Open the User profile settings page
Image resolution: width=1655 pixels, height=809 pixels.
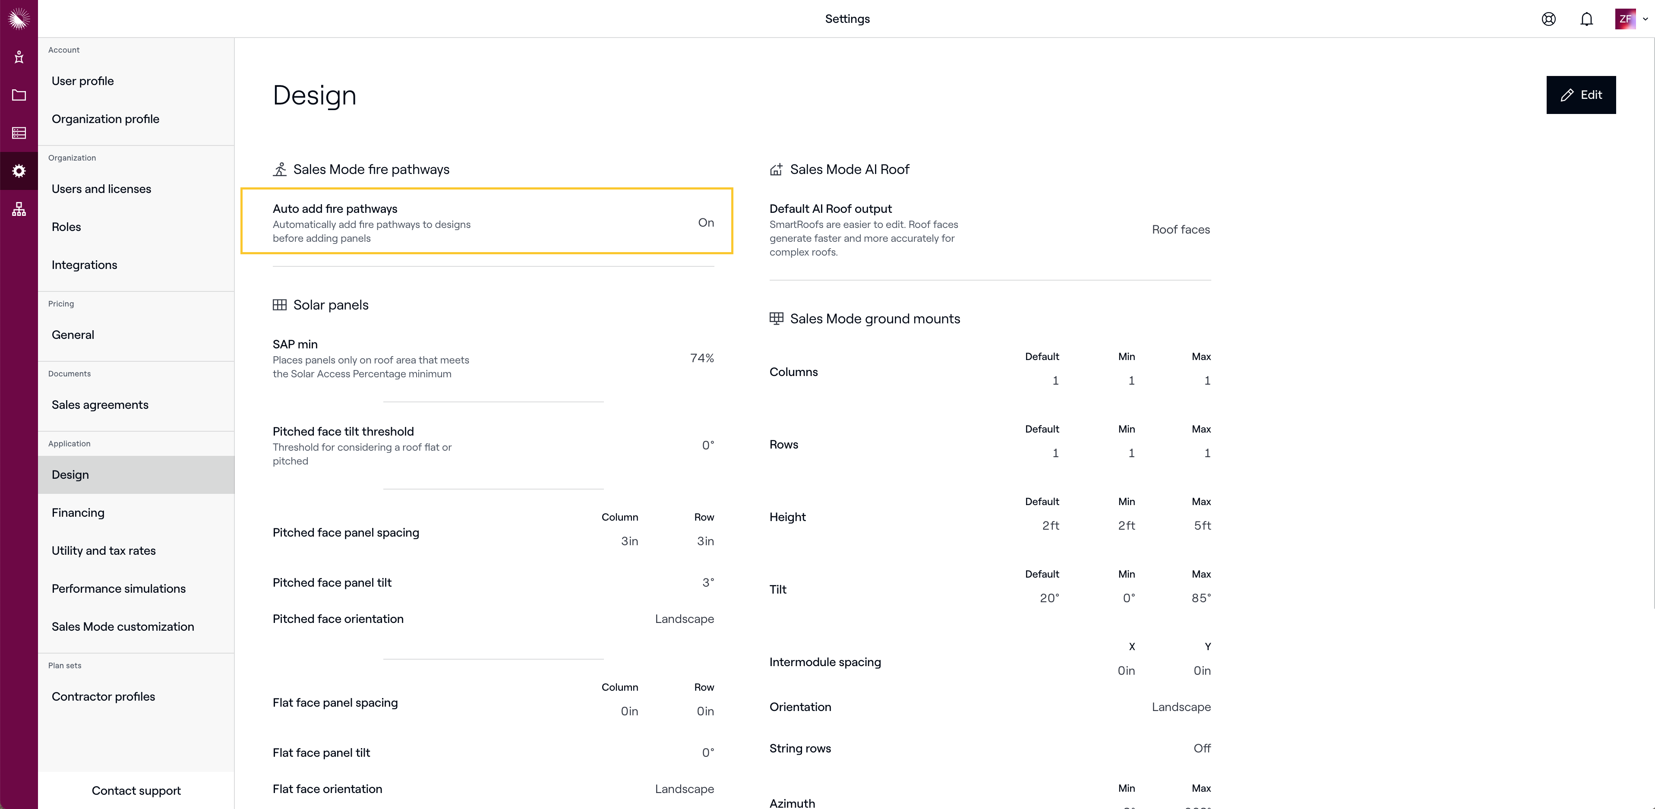pos(83,81)
